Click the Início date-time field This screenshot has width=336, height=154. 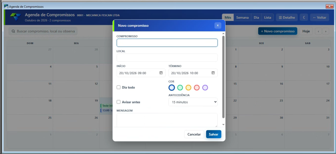[141, 73]
